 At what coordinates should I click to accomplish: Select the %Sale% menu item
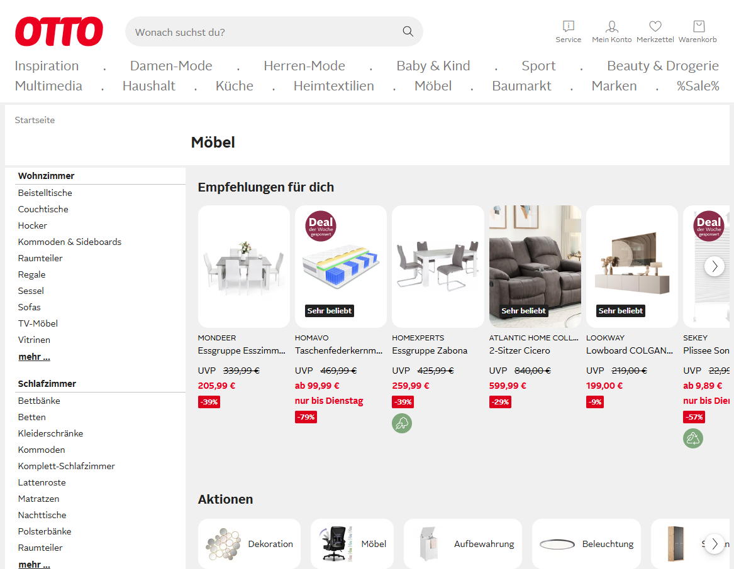click(x=698, y=86)
